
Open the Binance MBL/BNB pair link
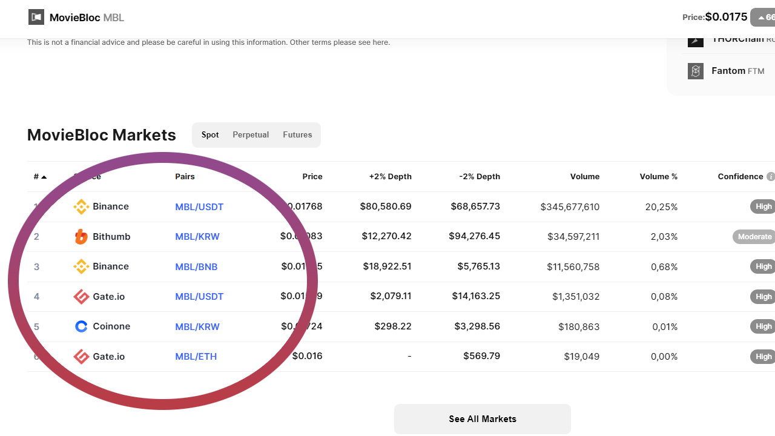196,266
